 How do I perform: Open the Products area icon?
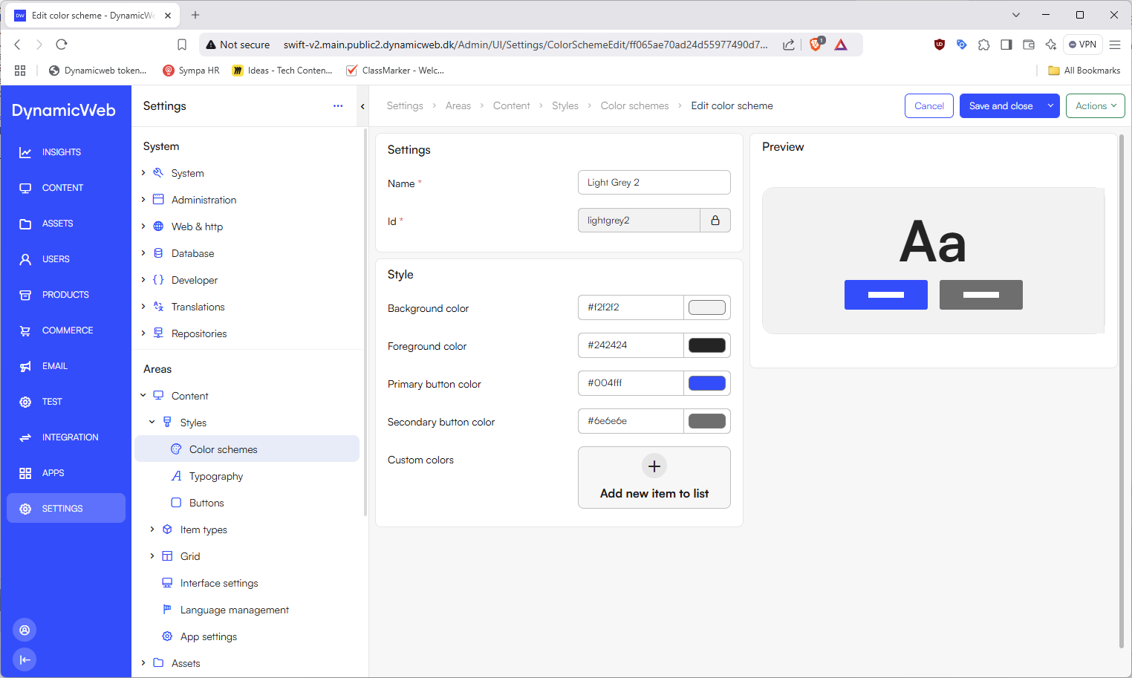tap(25, 295)
